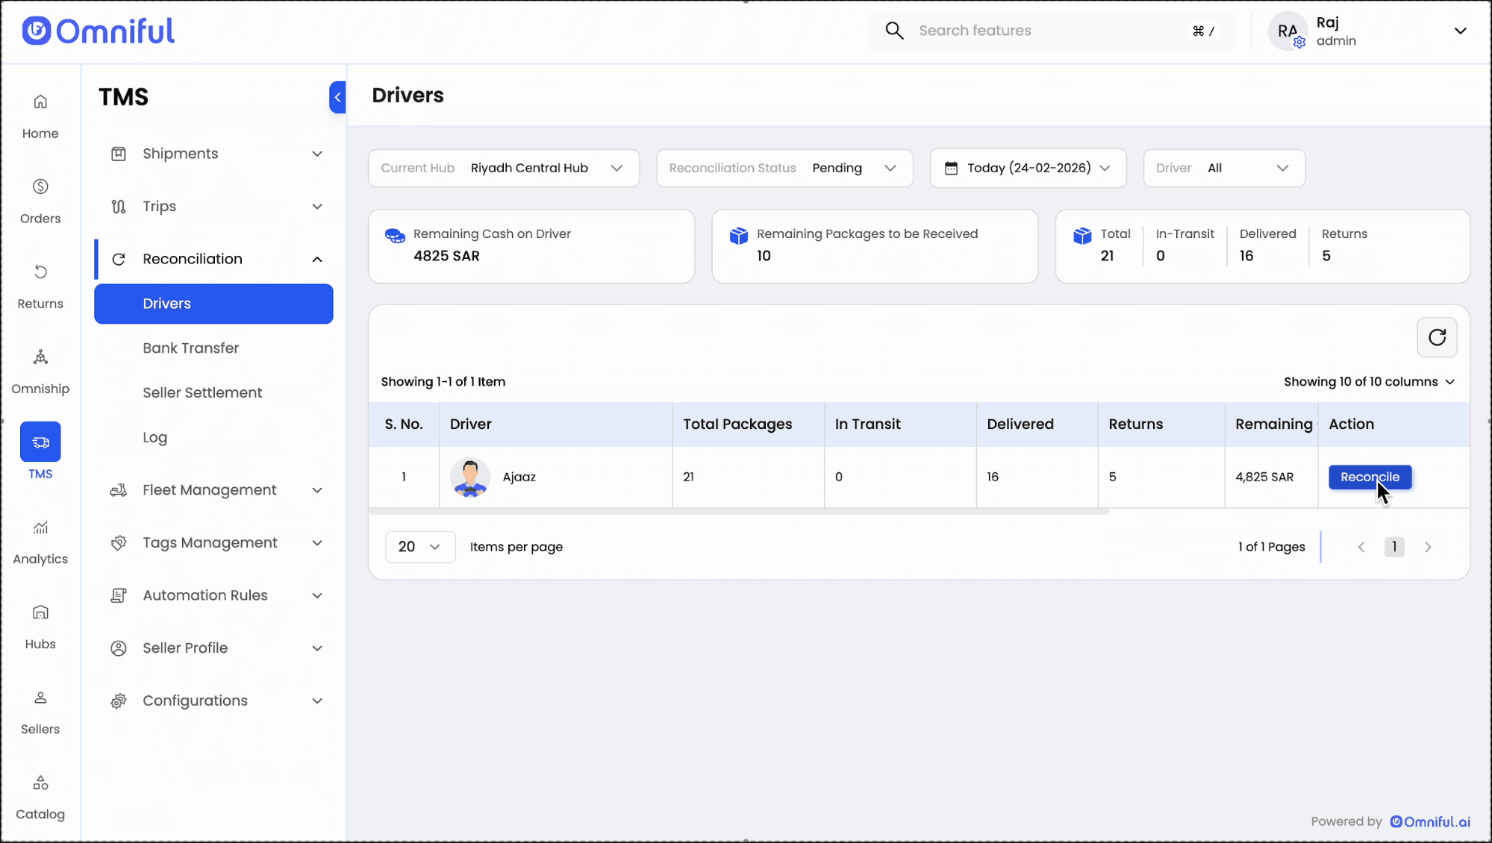Go to Orders in the sidebar

(x=40, y=201)
